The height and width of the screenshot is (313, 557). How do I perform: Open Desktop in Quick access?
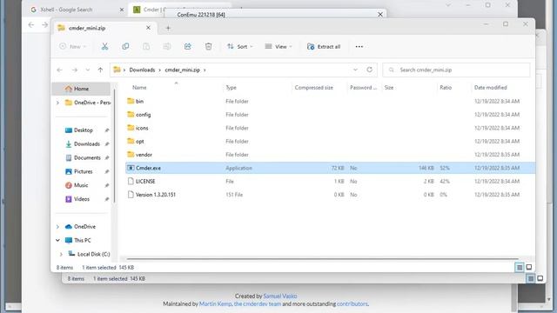point(84,130)
